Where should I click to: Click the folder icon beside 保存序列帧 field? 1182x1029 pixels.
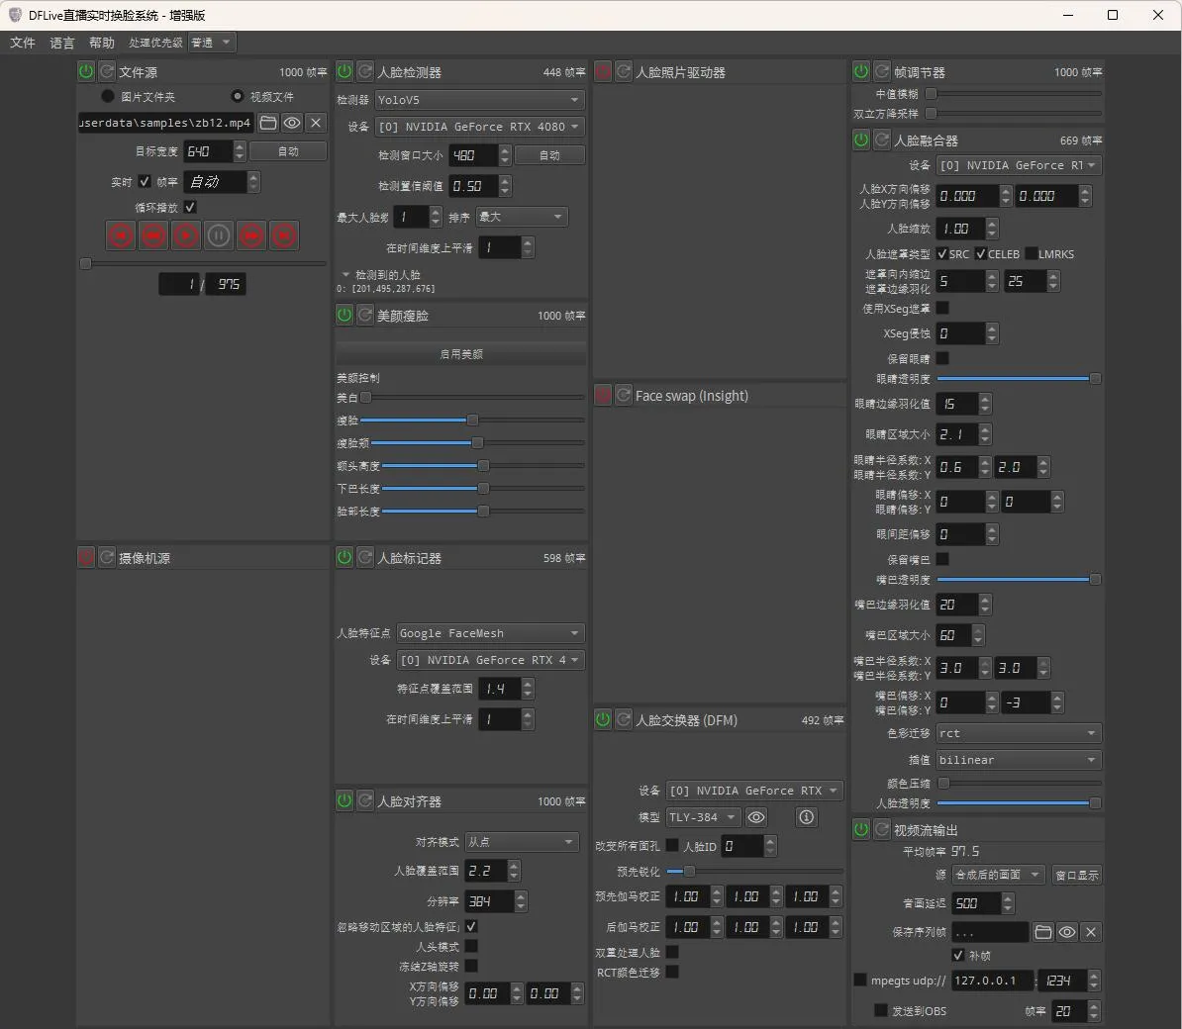click(1044, 931)
